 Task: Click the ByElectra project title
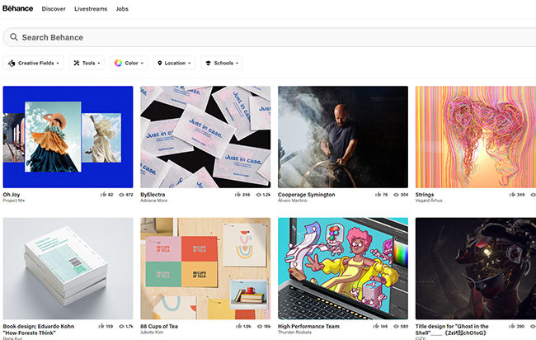click(153, 194)
